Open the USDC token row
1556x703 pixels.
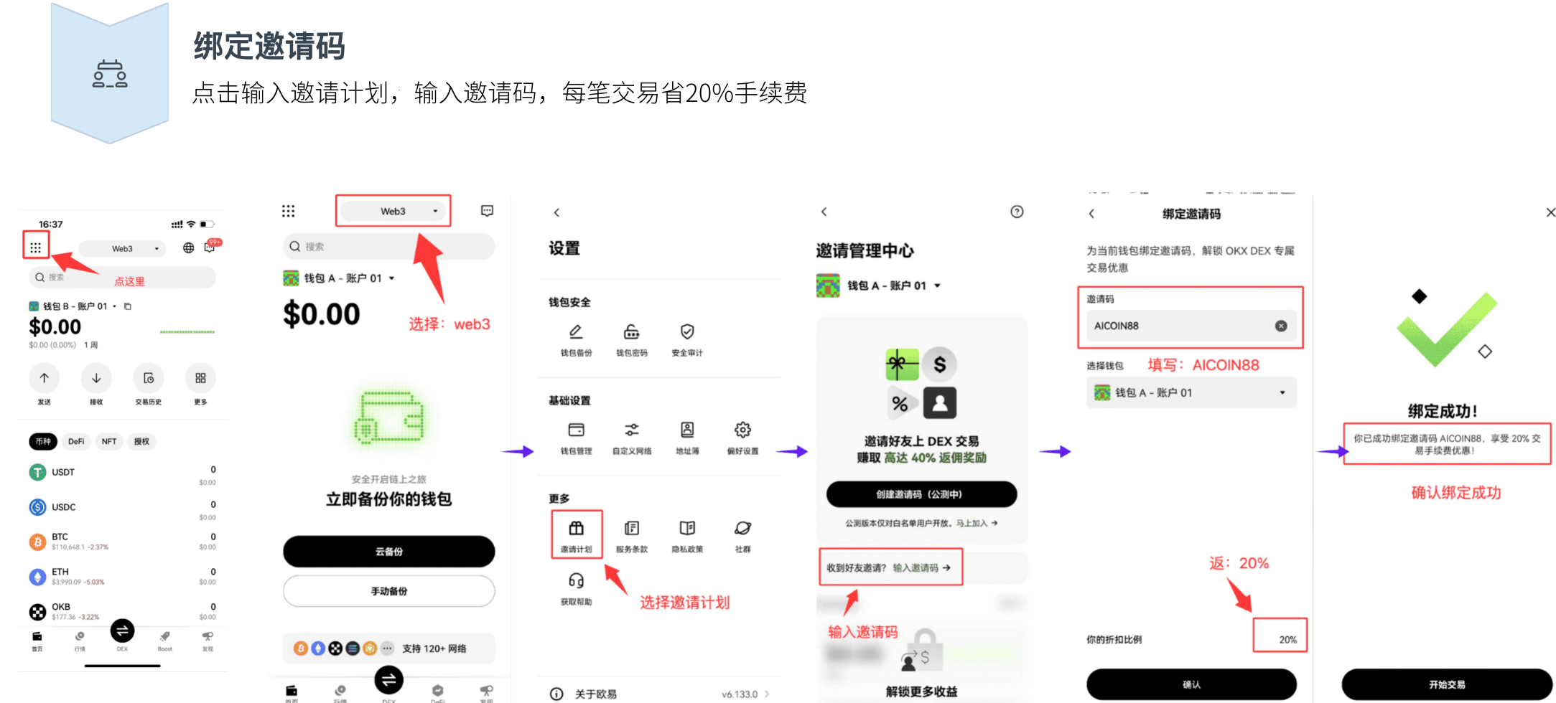pyautogui.click(x=122, y=508)
